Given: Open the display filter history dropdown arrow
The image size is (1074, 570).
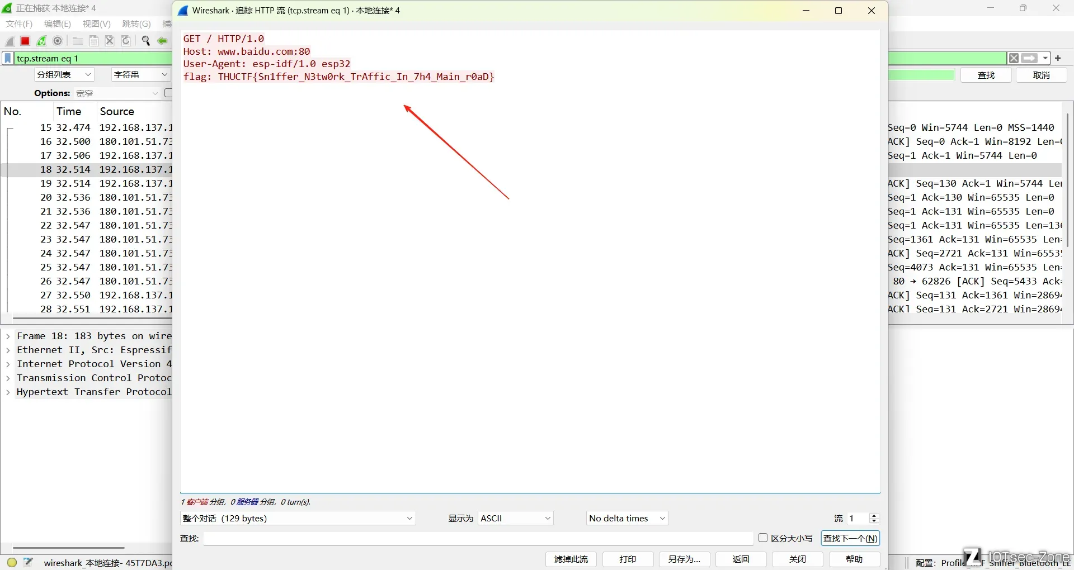Looking at the screenshot, I should [1045, 58].
